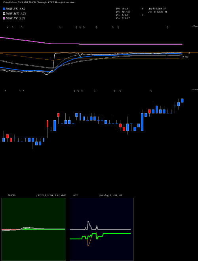Click inside the dark blue ADX chart panel
Image resolution: width=198 pixels, height=261 pixels.
pyautogui.click(x=101, y=229)
